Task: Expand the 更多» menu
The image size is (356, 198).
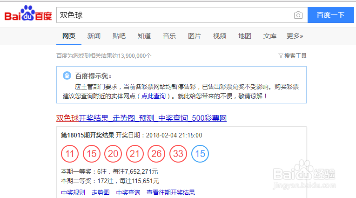Action: click(295, 36)
